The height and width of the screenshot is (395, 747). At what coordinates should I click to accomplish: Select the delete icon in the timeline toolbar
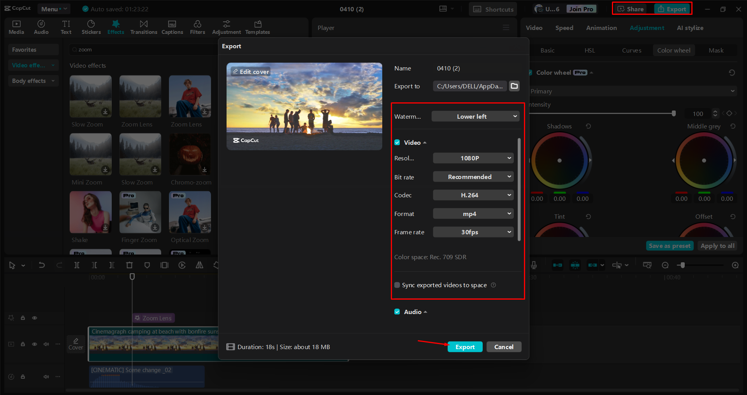pyautogui.click(x=129, y=265)
